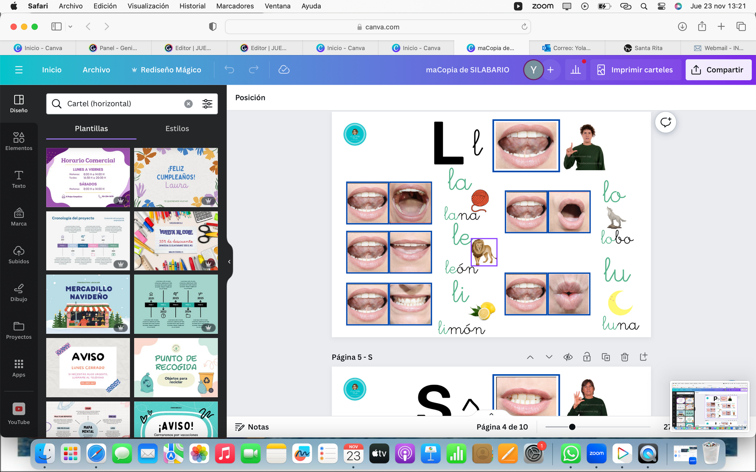The width and height of the screenshot is (756, 472).
Task: Click Imprimir carteles button
Action: coord(635,70)
